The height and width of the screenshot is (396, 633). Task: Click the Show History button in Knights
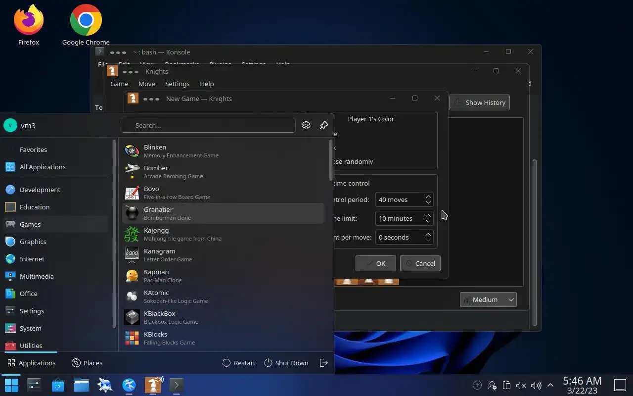[x=479, y=102]
